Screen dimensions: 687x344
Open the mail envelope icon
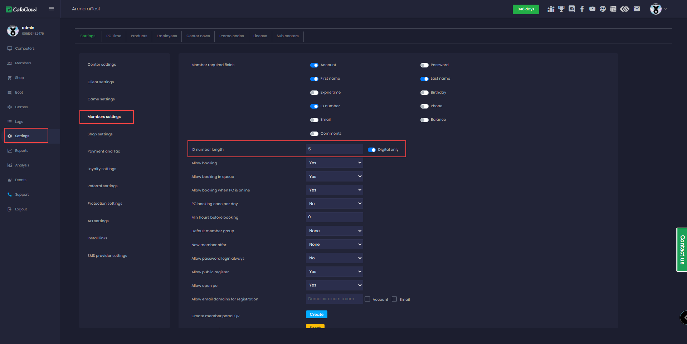point(637,9)
